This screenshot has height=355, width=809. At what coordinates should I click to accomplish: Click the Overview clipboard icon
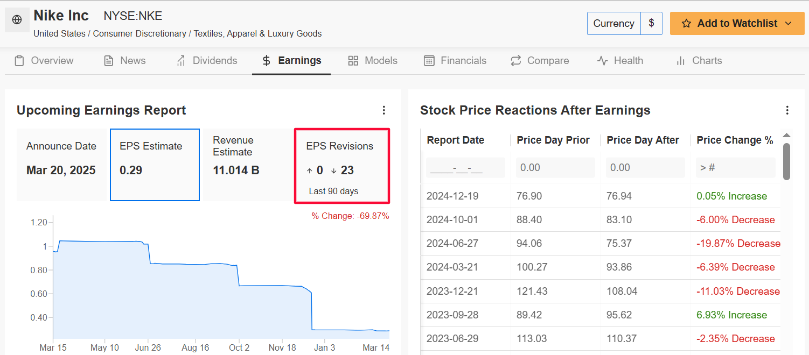click(19, 61)
